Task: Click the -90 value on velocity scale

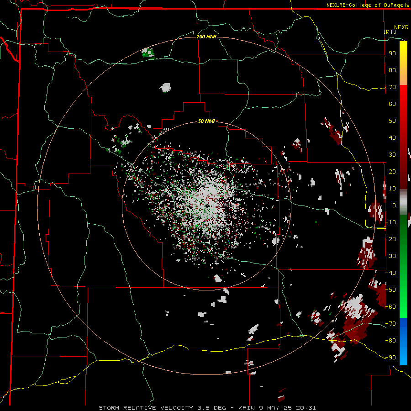Action: (390, 358)
